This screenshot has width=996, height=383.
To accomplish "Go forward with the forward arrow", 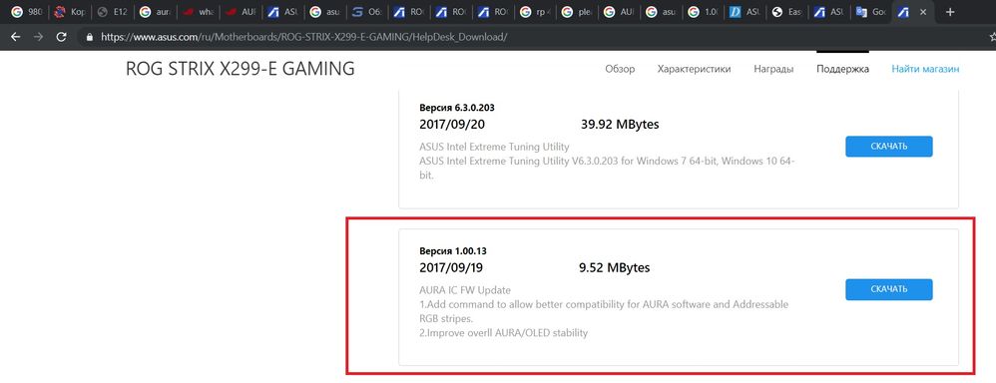I will click(x=38, y=37).
